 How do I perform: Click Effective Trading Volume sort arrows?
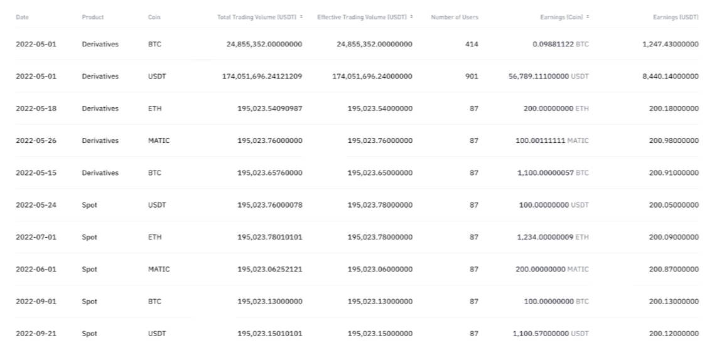[x=411, y=17]
